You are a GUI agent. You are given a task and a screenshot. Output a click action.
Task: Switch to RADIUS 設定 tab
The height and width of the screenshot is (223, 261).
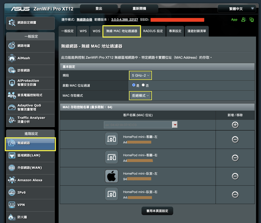(x=153, y=31)
